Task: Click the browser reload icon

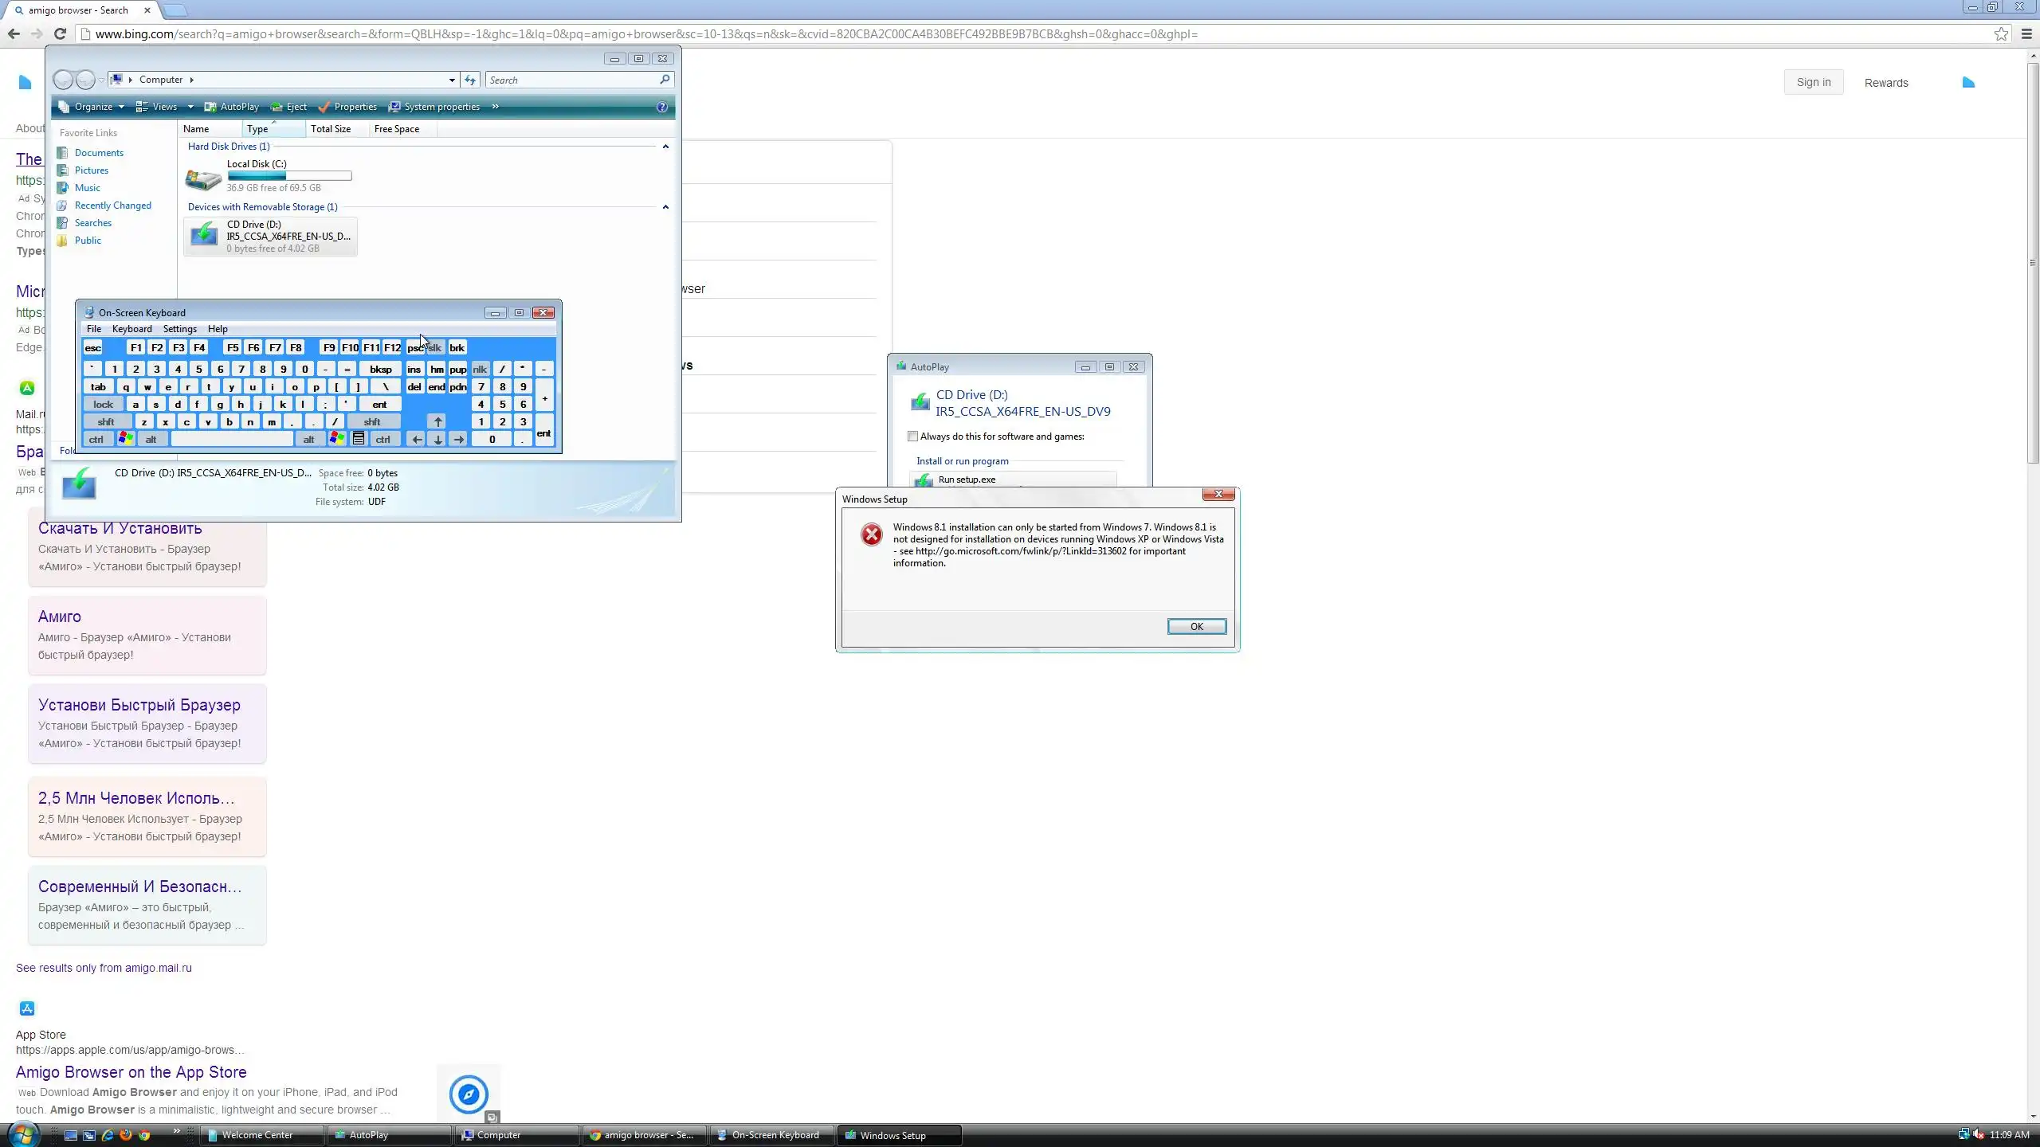Action: tap(60, 33)
